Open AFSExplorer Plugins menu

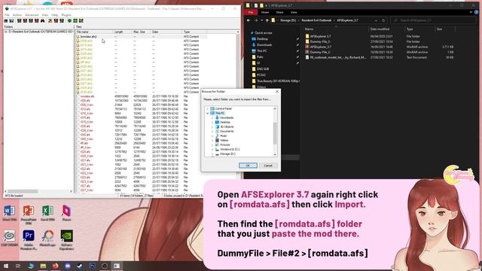tap(66, 15)
